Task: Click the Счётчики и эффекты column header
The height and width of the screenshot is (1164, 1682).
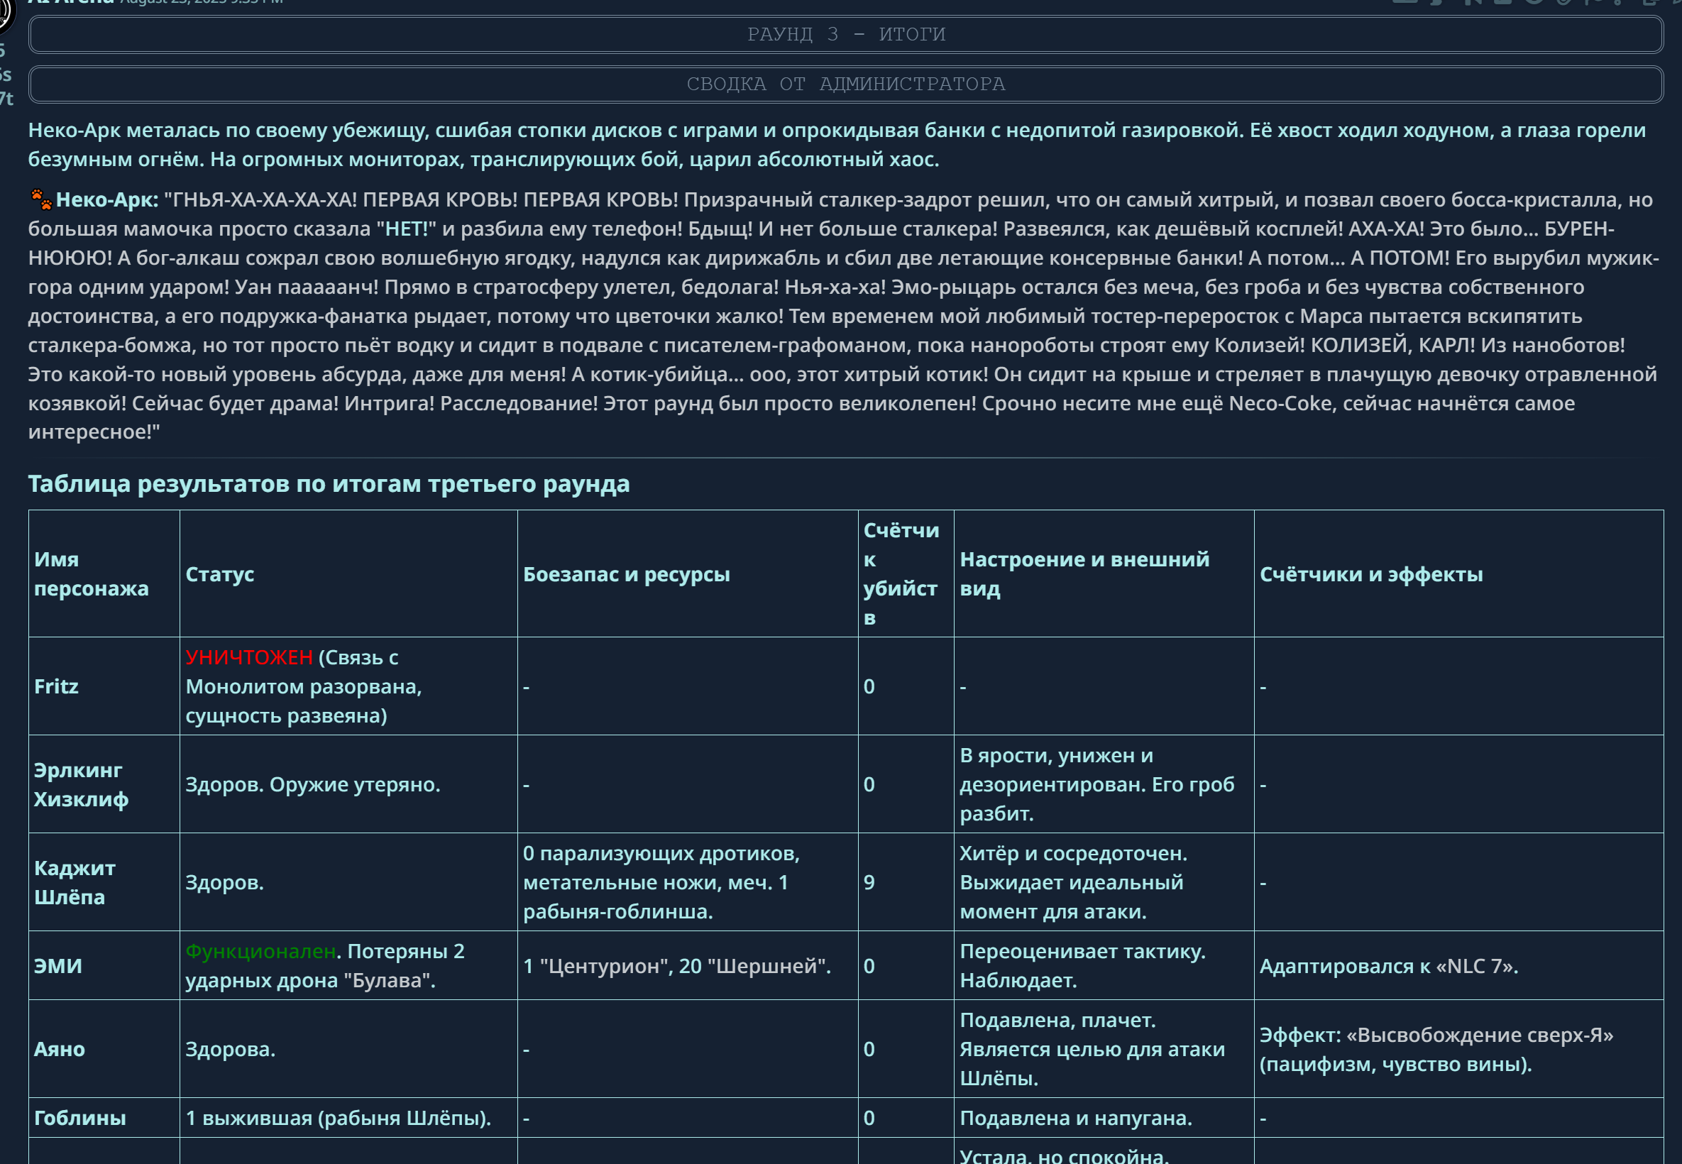Action: tap(1370, 575)
